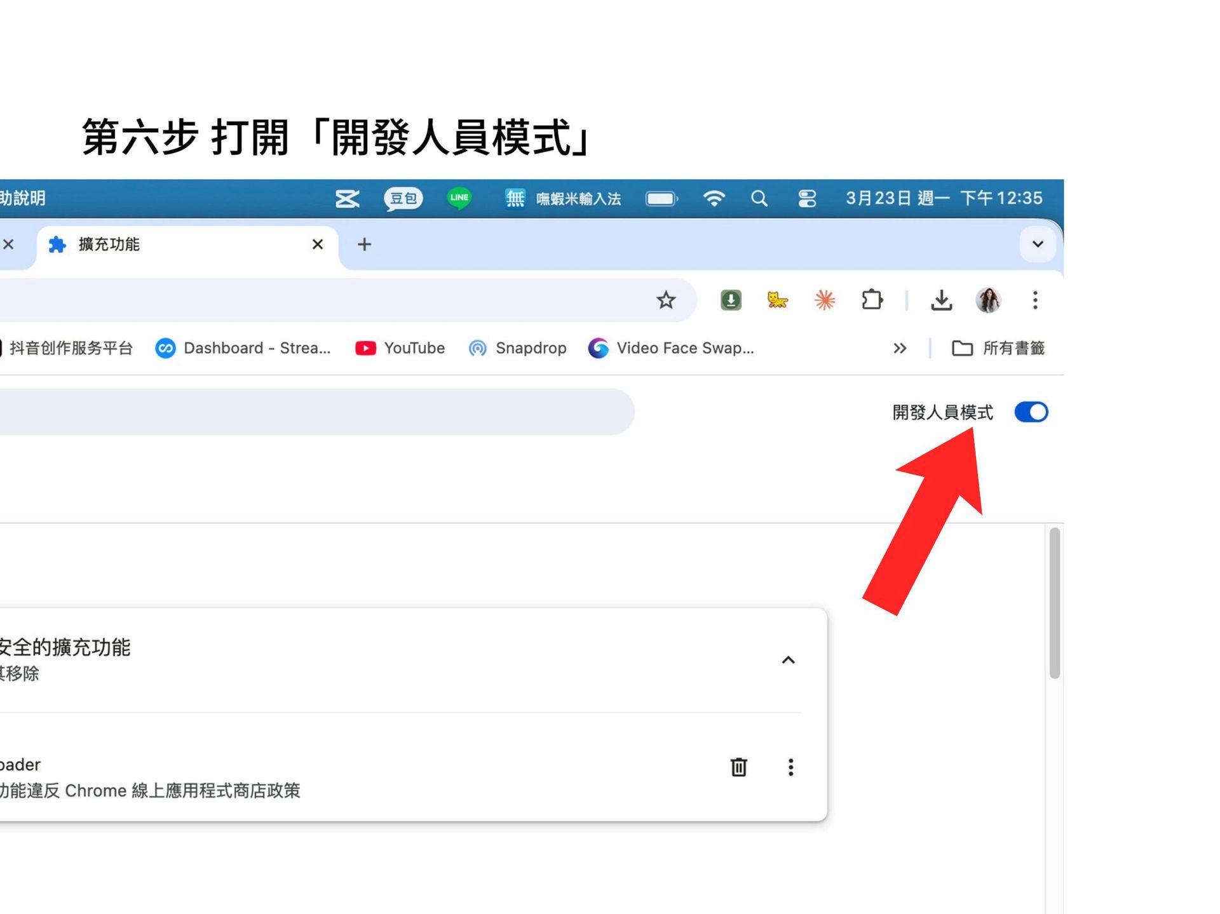The height and width of the screenshot is (914, 1220).
Task: Open the green downloader extension icon
Action: 731,300
